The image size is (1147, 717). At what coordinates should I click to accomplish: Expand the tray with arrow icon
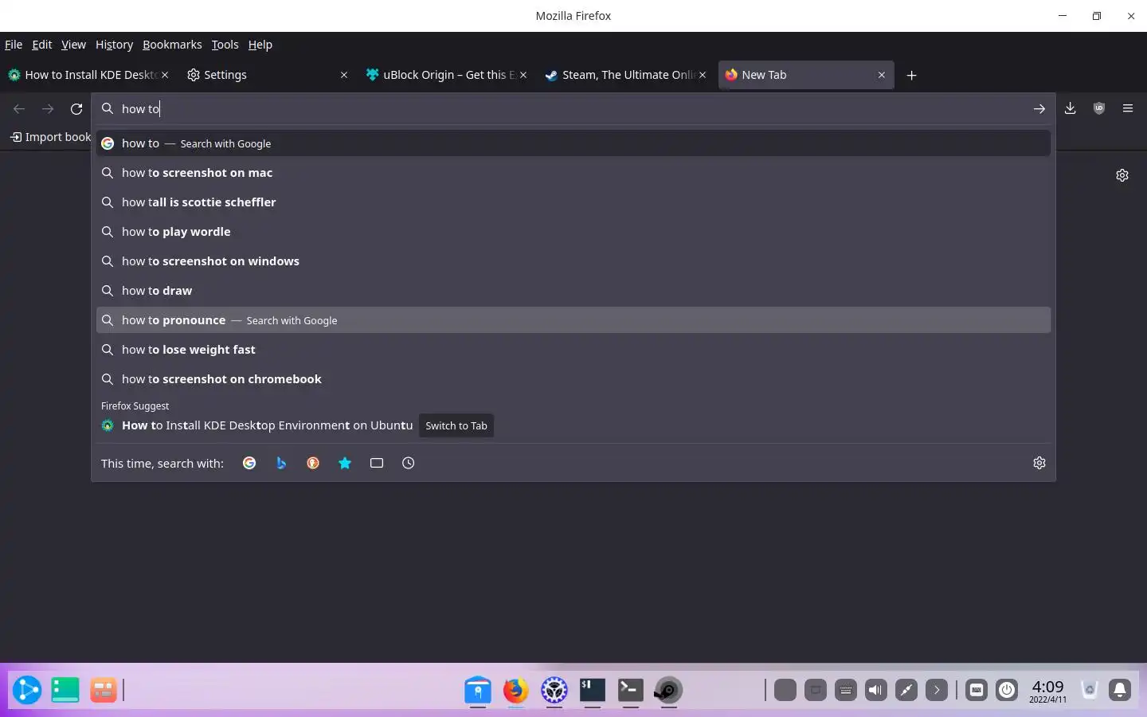coord(937,690)
